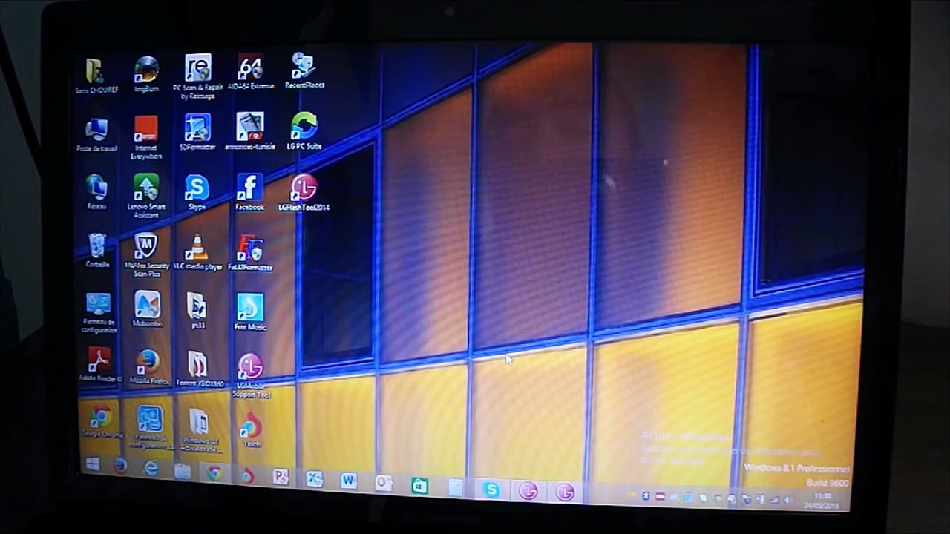
Task: Select the ps33 folder on the desktop
Action: [197, 310]
